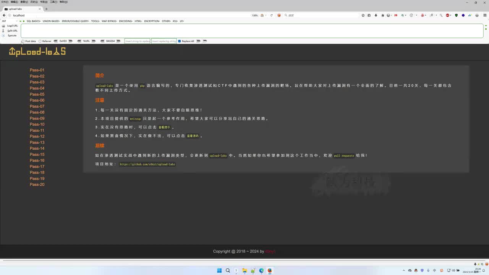Click the right arrow beside 0xHEX

(70, 41)
